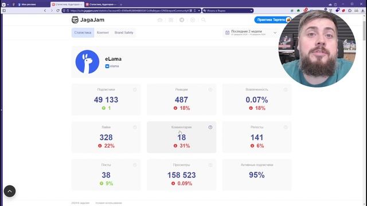Switch to the Brand Safety tab
The image size is (367, 206).
coord(124,33)
